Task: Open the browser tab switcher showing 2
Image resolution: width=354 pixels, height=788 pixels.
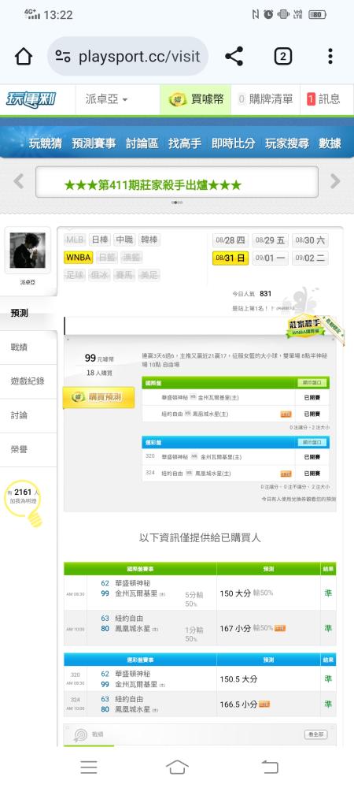Action: click(x=282, y=56)
